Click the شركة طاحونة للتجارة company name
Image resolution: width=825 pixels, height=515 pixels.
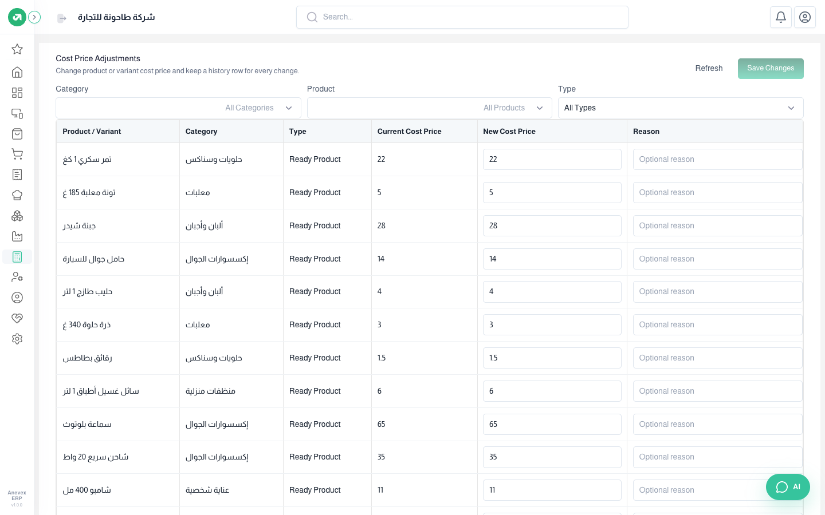pyautogui.click(x=116, y=17)
